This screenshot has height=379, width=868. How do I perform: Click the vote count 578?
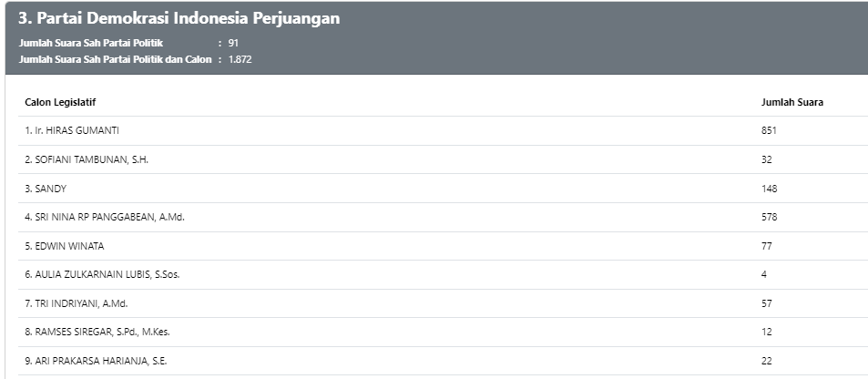coord(769,217)
